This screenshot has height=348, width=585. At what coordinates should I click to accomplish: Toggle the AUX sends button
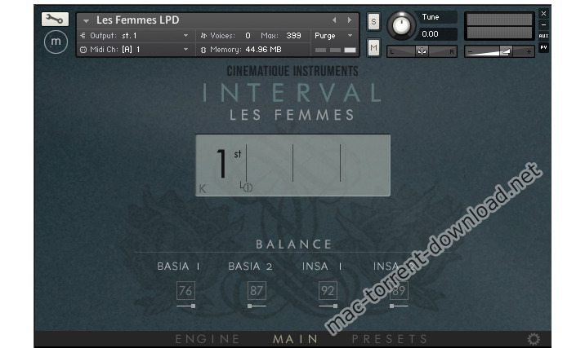click(x=543, y=36)
